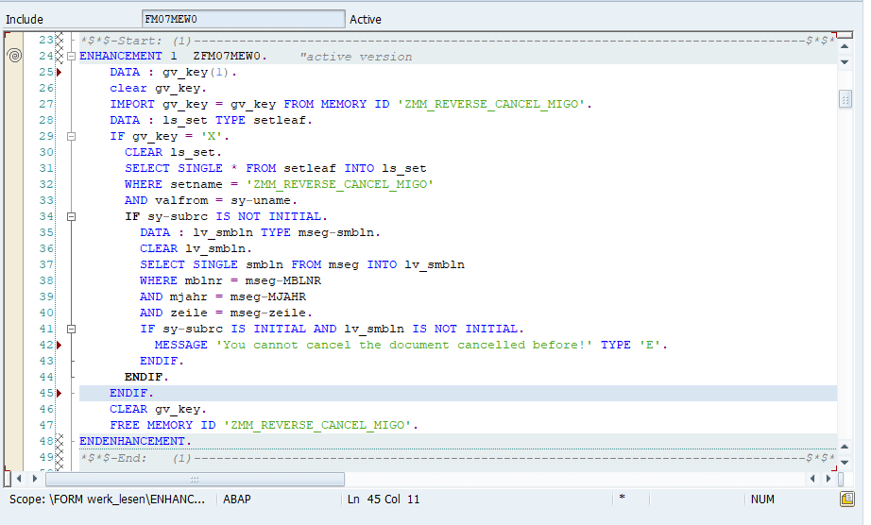Click the red marker on line 42

59,346
